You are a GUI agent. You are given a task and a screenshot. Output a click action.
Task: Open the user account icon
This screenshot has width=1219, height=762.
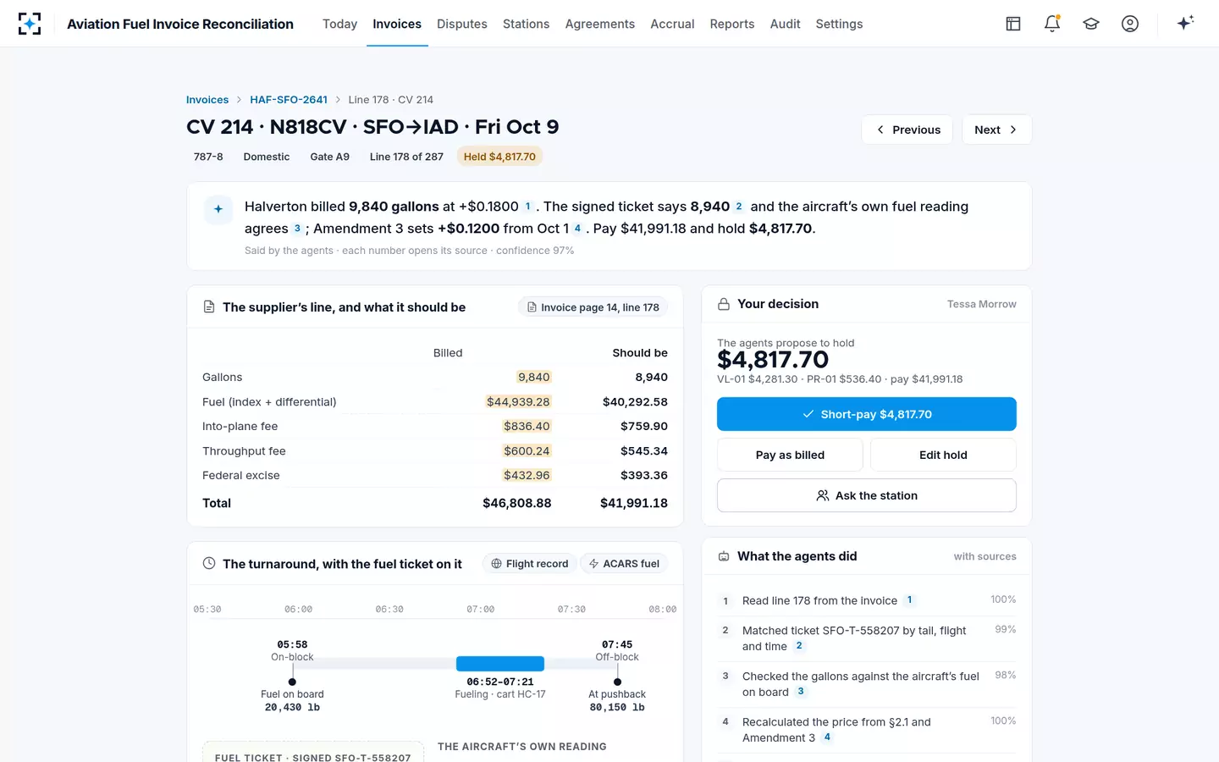tap(1130, 24)
